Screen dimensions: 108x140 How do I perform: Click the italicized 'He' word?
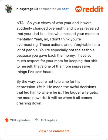[x=39, y=87]
